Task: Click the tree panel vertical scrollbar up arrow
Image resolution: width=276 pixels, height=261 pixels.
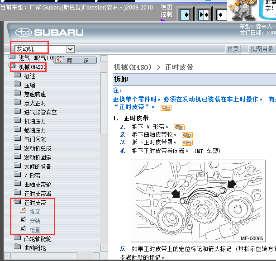Action: point(104,59)
